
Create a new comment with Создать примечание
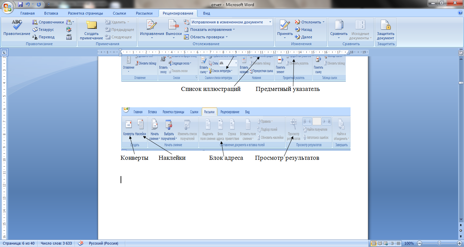point(91,30)
